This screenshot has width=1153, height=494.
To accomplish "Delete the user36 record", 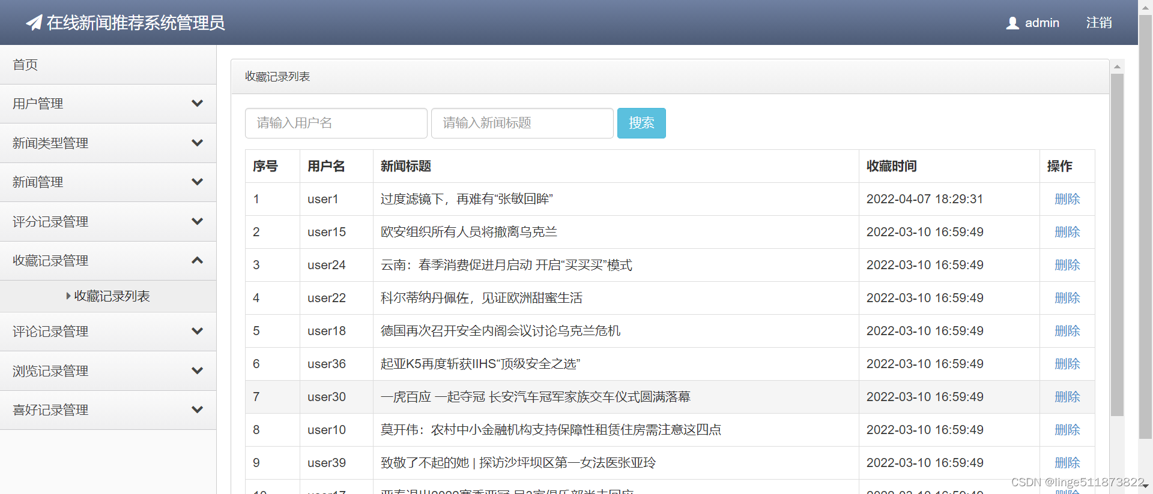I will 1067,364.
